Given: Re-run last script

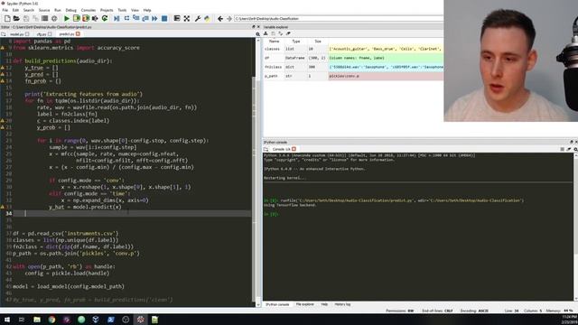Looking at the screenshot, I should 105,18.
